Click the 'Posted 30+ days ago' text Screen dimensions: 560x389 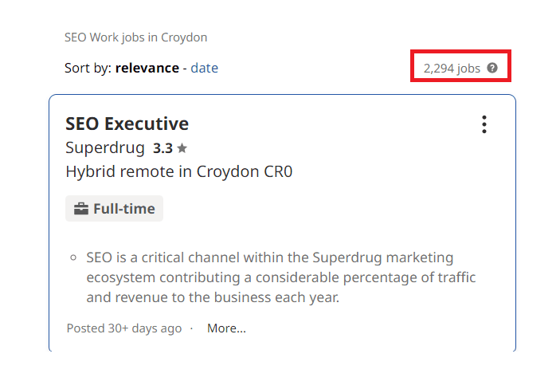[124, 328]
